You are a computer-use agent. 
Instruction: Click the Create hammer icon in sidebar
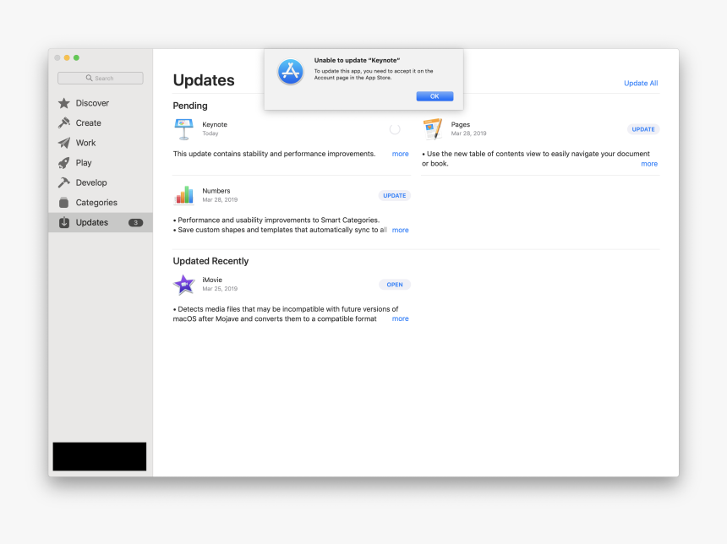64,122
